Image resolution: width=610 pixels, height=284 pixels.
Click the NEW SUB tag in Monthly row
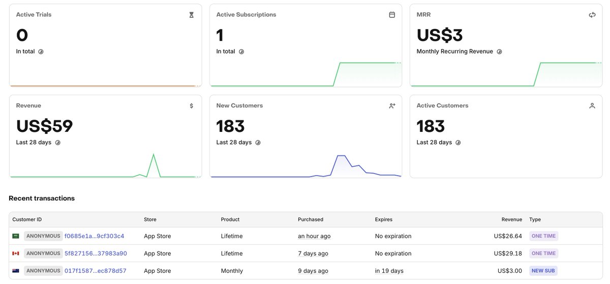543,271
